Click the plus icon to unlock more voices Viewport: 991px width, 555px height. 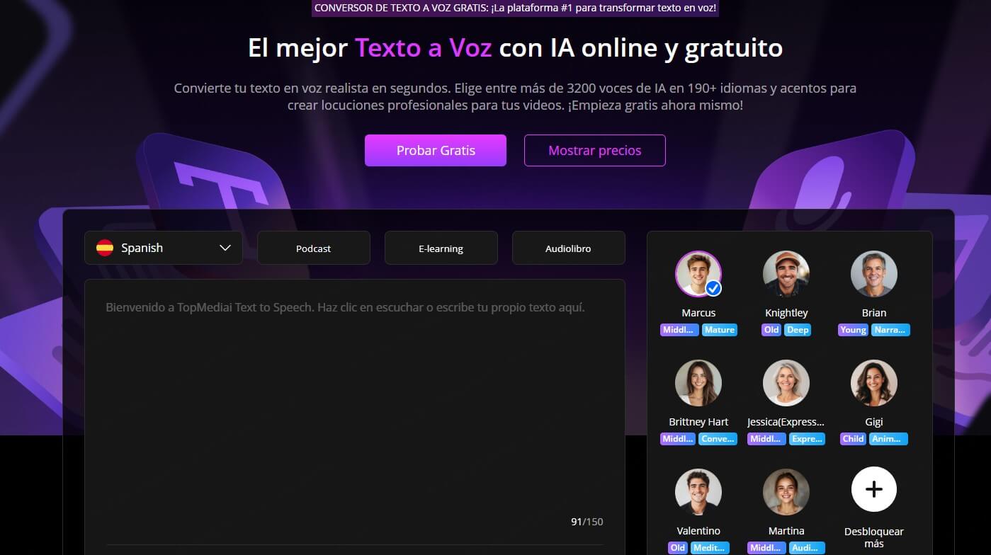pos(874,489)
